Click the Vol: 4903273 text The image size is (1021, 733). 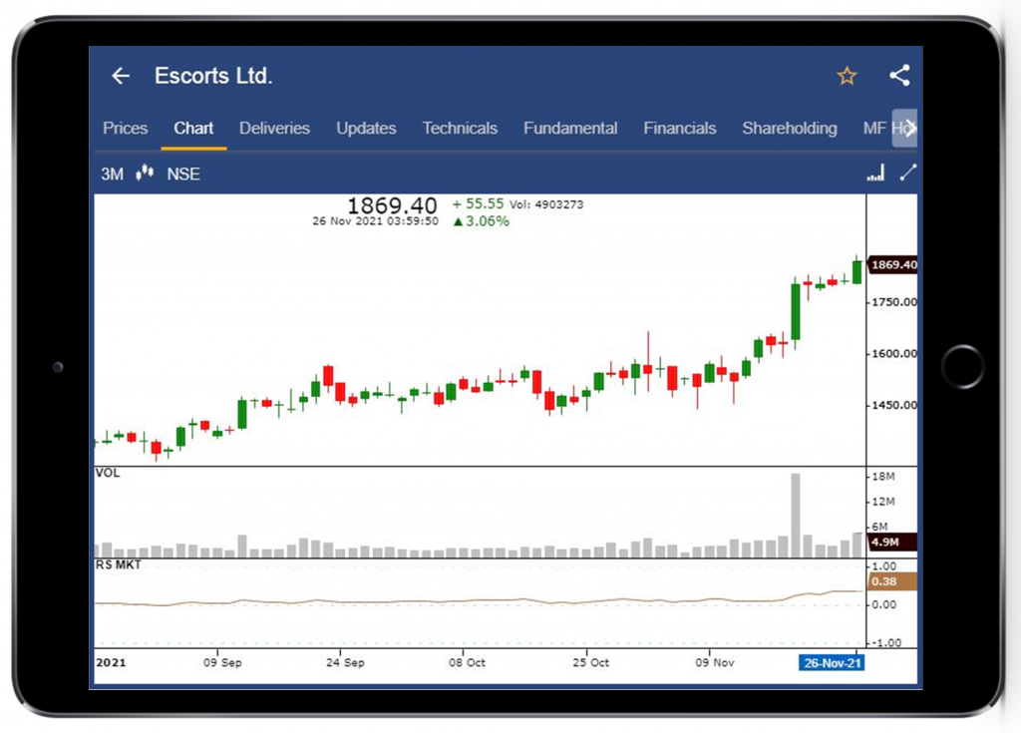coord(546,204)
